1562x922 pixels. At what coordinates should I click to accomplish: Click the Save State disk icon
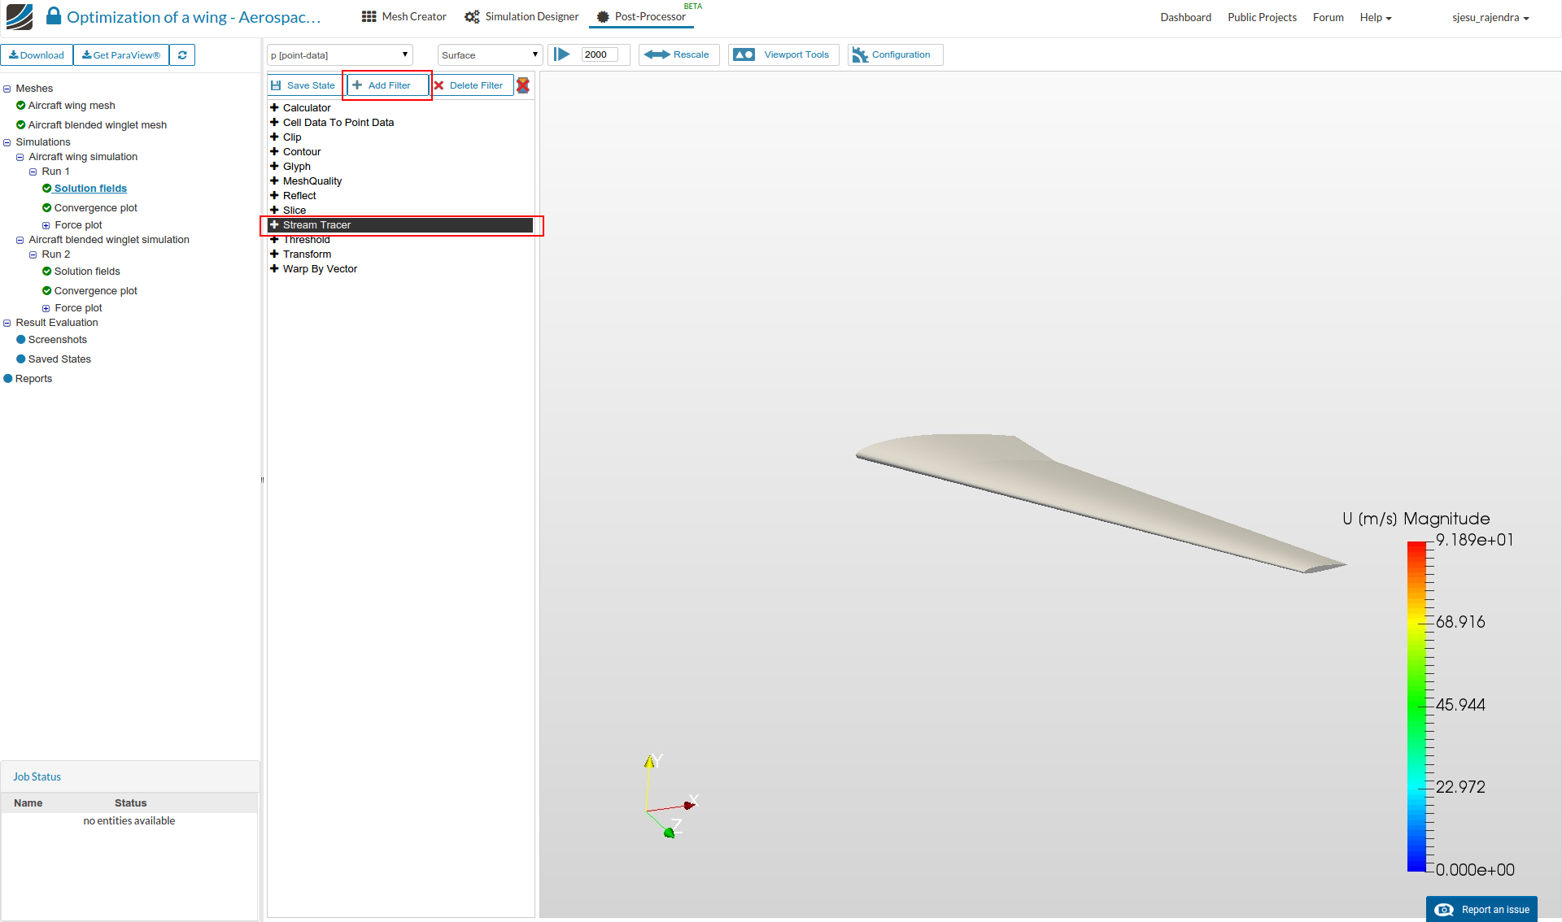276,85
